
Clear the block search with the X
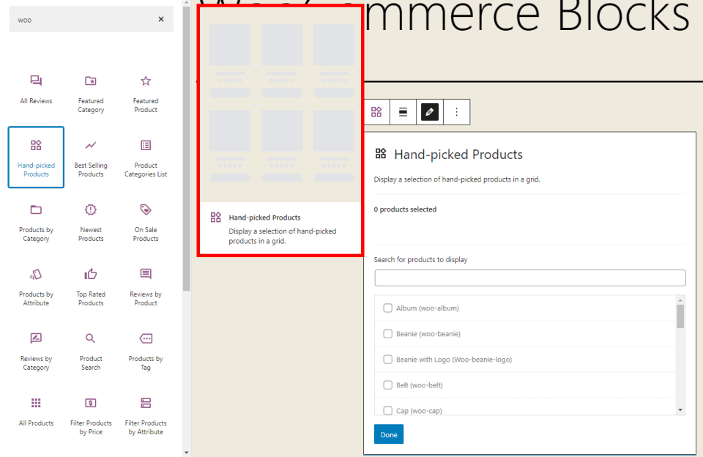click(160, 19)
